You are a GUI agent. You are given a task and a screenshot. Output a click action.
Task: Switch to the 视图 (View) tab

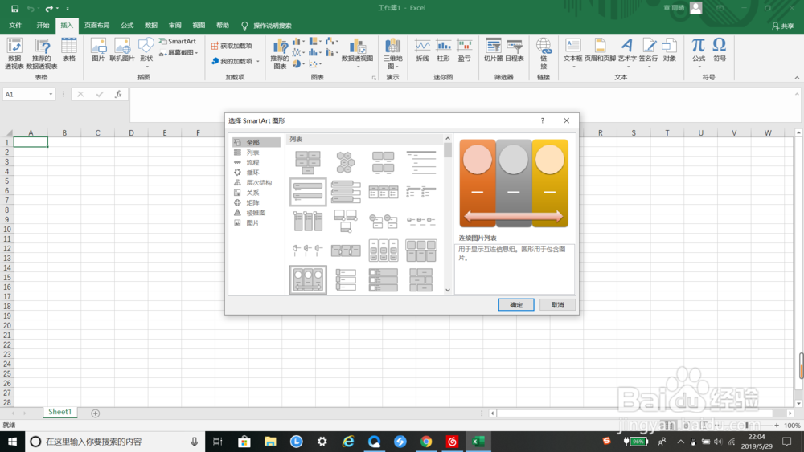pyautogui.click(x=199, y=26)
